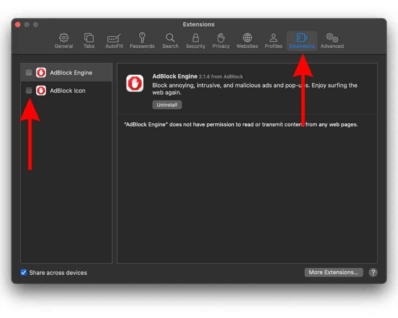Select AdBlock Icon in the extensions list
Viewport: 398px width, 318px height.
tap(68, 91)
